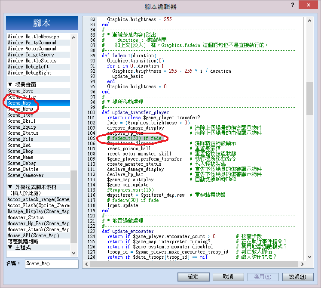Select 落差跳躍判斷 script
This screenshot has height=288, width=321.
pyautogui.click(x=39, y=242)
